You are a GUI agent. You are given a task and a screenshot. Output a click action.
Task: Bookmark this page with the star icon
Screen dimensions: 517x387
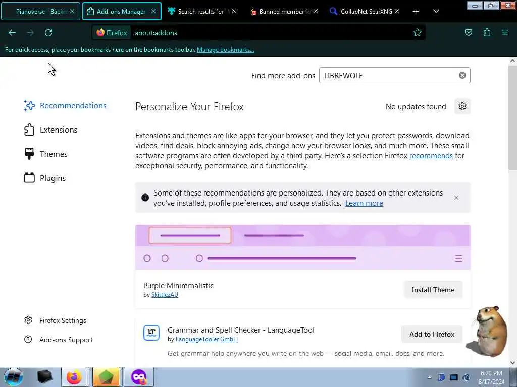point(418,33)
